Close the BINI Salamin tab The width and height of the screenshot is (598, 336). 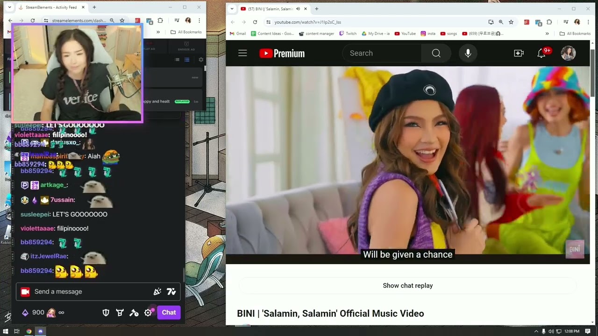pyautogui.click(x=306, y=8)
